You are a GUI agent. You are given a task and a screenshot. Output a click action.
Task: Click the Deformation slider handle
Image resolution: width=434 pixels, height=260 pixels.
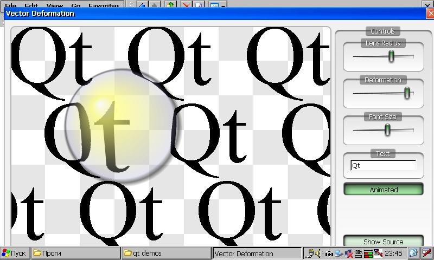coord(407,93)
